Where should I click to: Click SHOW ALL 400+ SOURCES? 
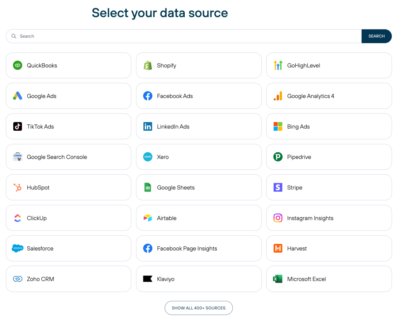click(199, 308)
